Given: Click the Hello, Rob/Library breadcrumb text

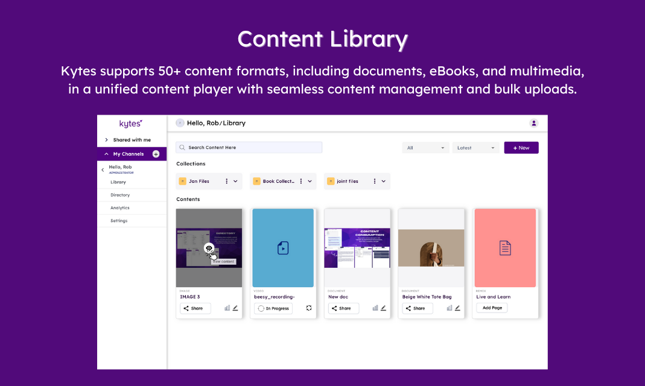Looking at the screenshot, I should [216, 123].
